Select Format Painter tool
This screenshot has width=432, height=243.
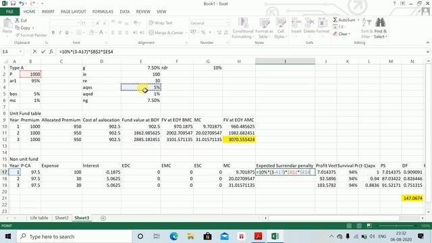31,35
